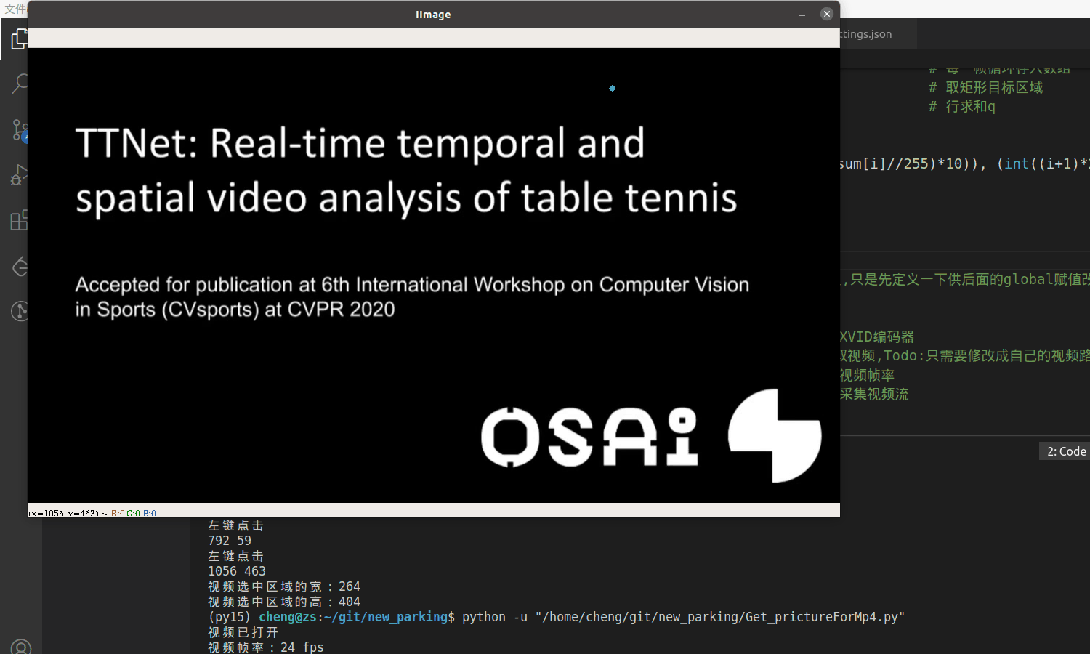Click code comment '# 行求和q'
Viewport: 1090px width, 654px height.
coord(961,106)
